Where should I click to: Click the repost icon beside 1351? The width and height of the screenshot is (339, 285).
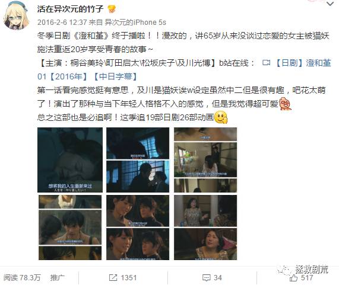pos(113,277)
